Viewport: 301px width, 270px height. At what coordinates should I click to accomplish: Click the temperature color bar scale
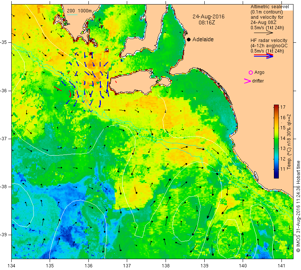point(276,141)
